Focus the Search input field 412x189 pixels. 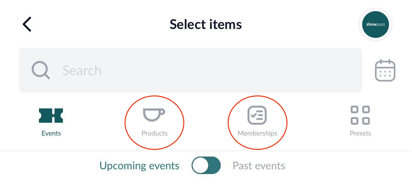click(191, 70)
